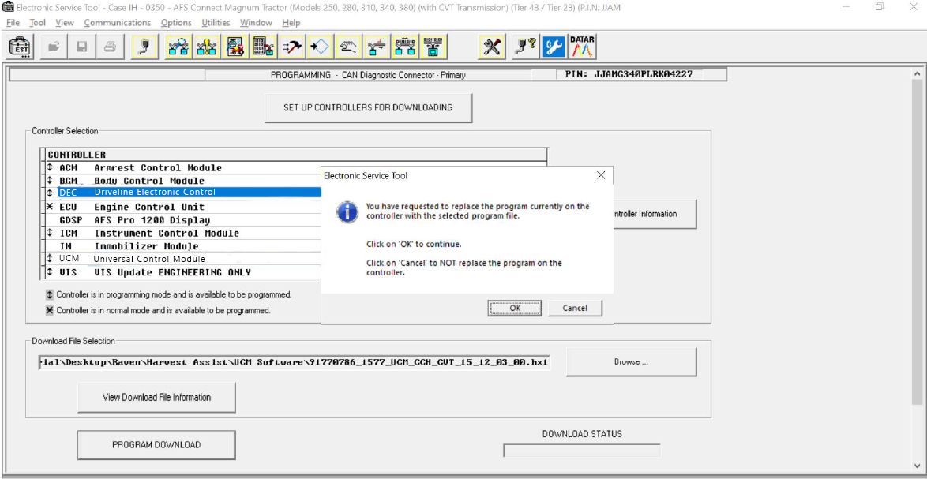Open the File menu
The image size is (927, 479).
coord(13,22)
